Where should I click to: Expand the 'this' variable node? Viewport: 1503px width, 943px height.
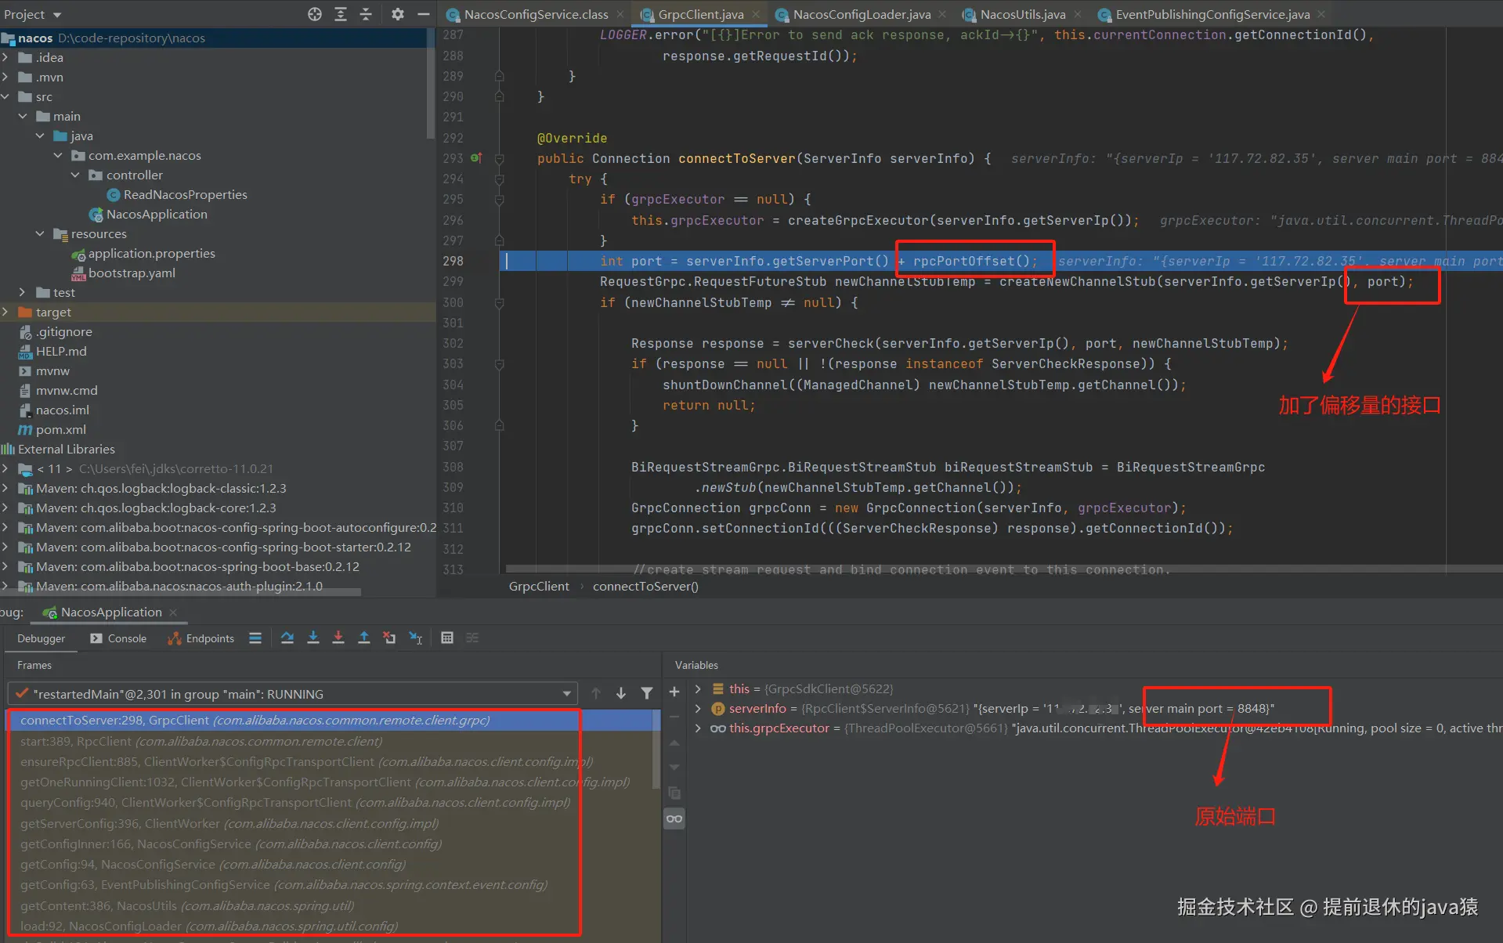(x=698, y=688)
